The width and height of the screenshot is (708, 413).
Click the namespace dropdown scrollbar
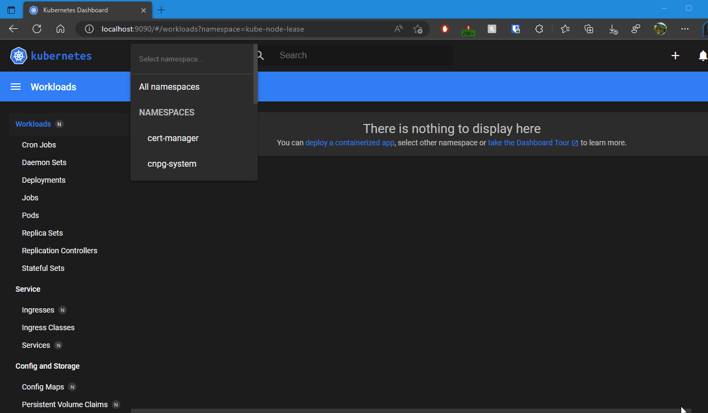tap(255, 74)
